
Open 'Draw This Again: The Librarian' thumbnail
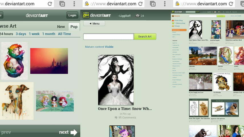tap(199, 108)
